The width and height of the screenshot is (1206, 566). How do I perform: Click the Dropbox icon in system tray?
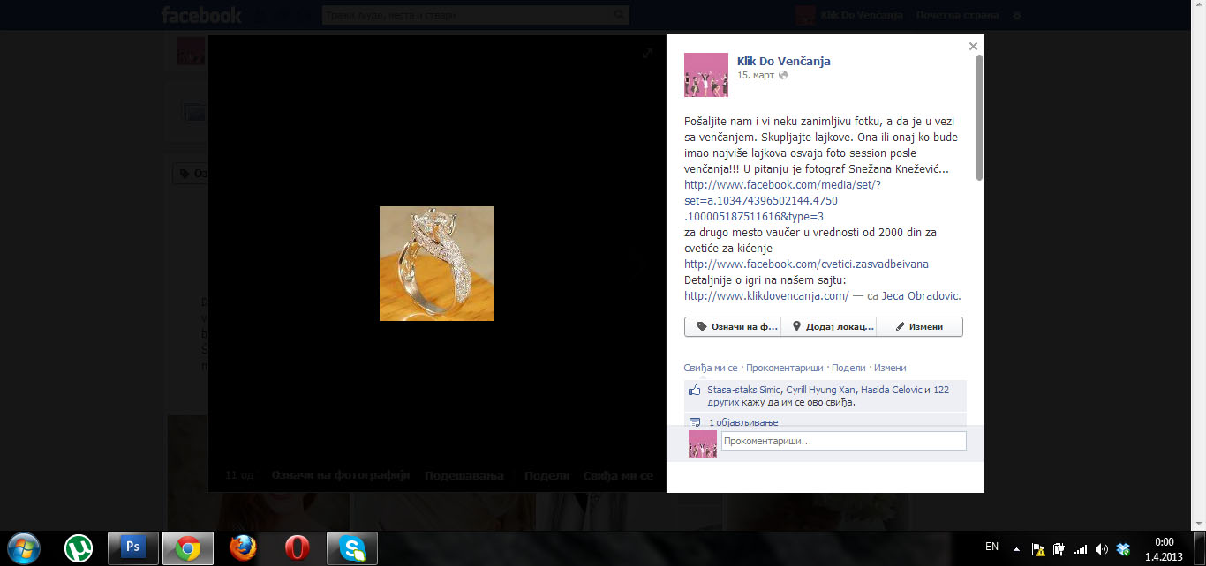coord(1122,548)
